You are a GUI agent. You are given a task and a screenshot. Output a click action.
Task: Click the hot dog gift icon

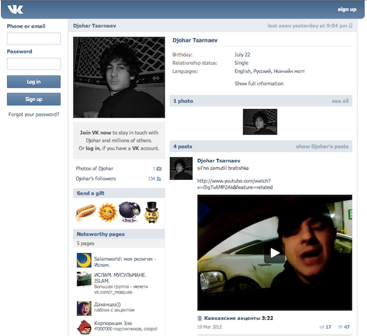[x=85, y=212]
